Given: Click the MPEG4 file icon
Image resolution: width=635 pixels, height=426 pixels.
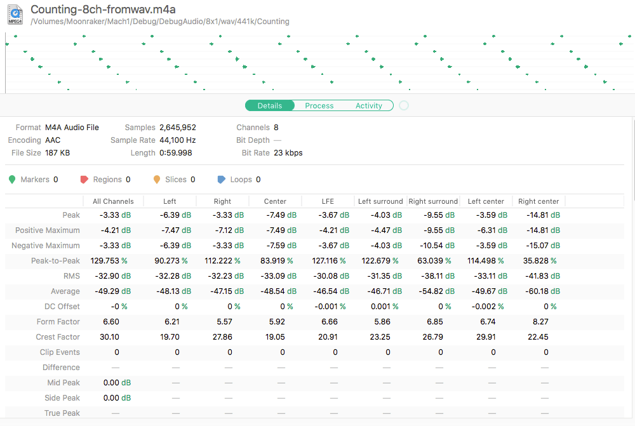Looking at the screenshot, I should pyautogui.click(x=15, y=15).
